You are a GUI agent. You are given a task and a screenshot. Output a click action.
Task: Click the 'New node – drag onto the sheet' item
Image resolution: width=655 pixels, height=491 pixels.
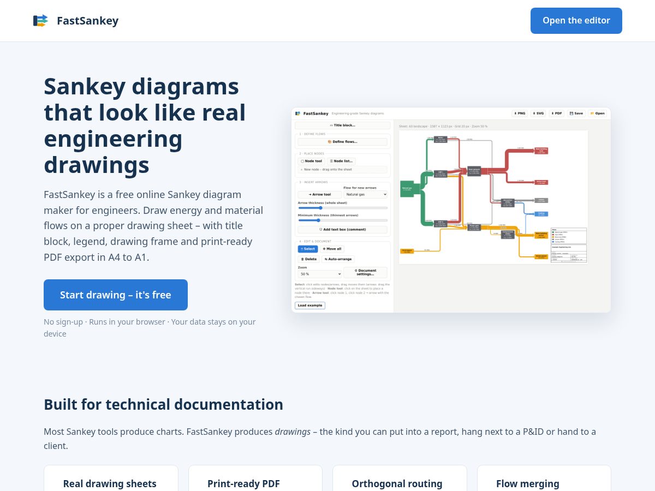[342, 170]
